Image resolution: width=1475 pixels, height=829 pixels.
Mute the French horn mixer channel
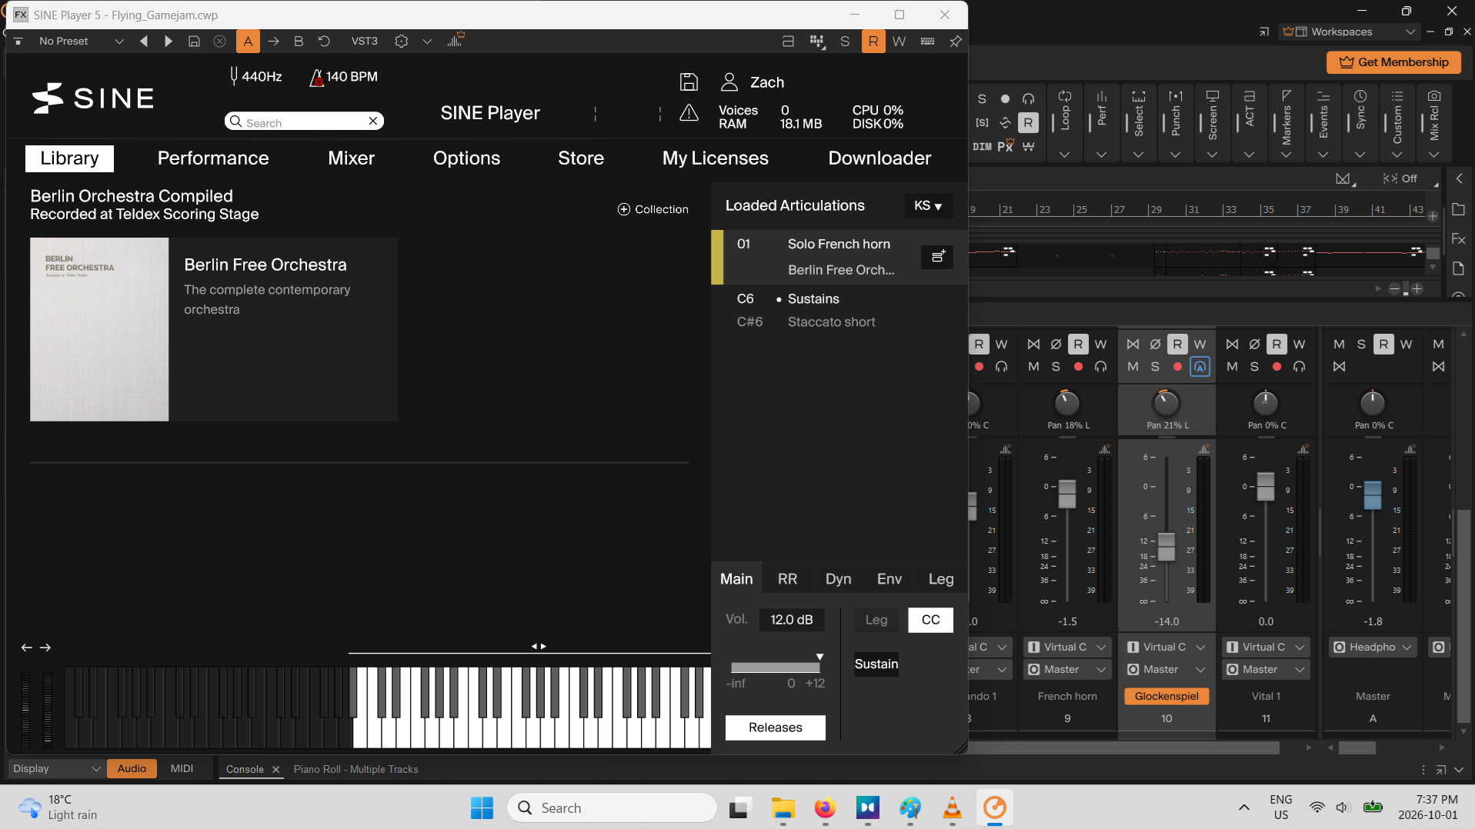pyautogui.click(x=1033, y=367)
